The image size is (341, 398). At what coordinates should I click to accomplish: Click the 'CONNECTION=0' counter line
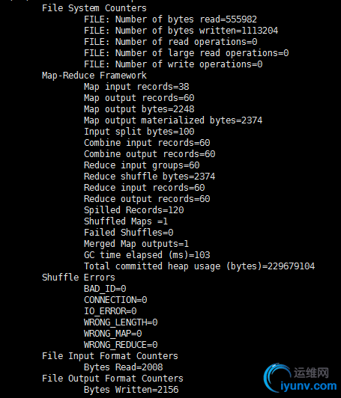tap(115, 300)
